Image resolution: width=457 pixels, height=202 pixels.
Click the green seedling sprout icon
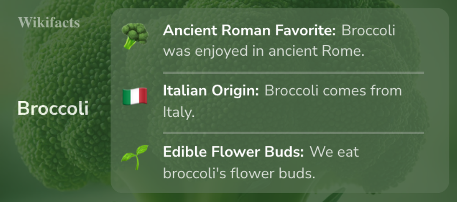point(135,157)
